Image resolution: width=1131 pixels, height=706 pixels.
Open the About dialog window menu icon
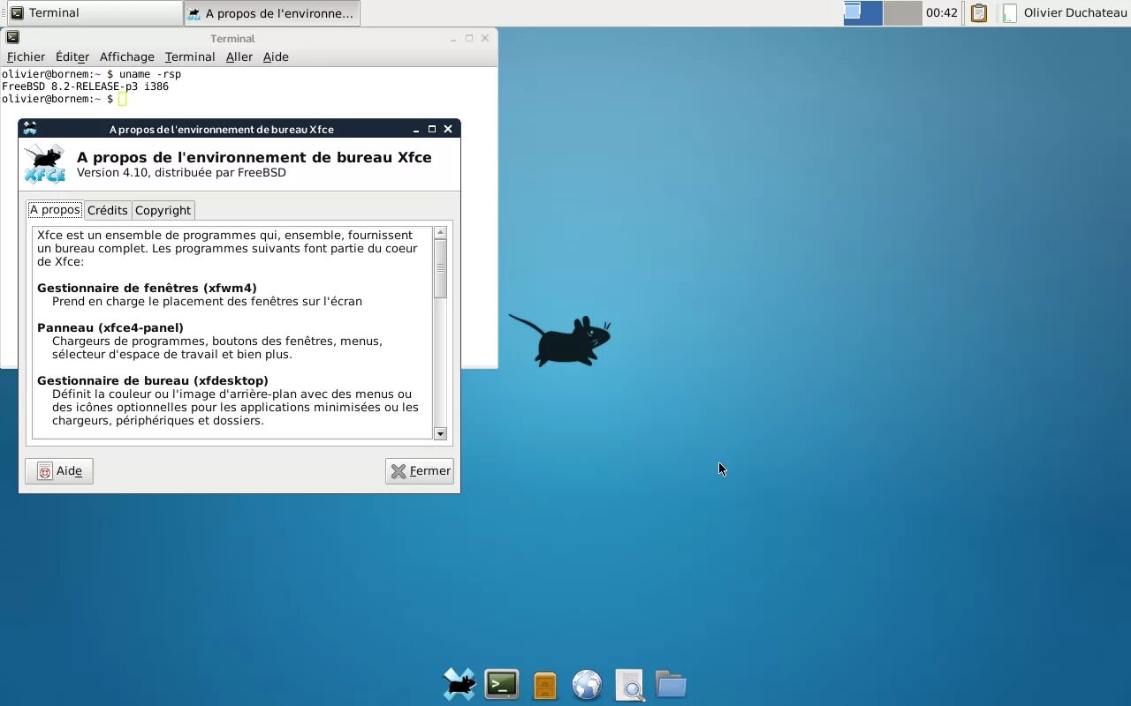coord(30,129)
